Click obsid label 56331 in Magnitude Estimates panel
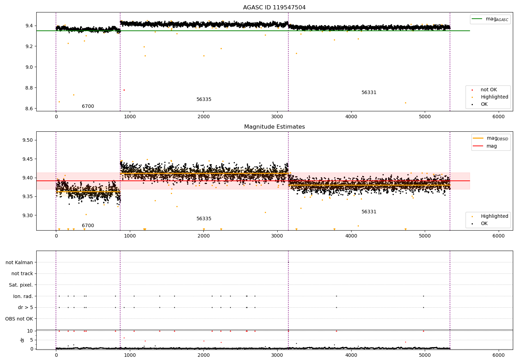This screenshot has width=518, height=363. (369, 212)
